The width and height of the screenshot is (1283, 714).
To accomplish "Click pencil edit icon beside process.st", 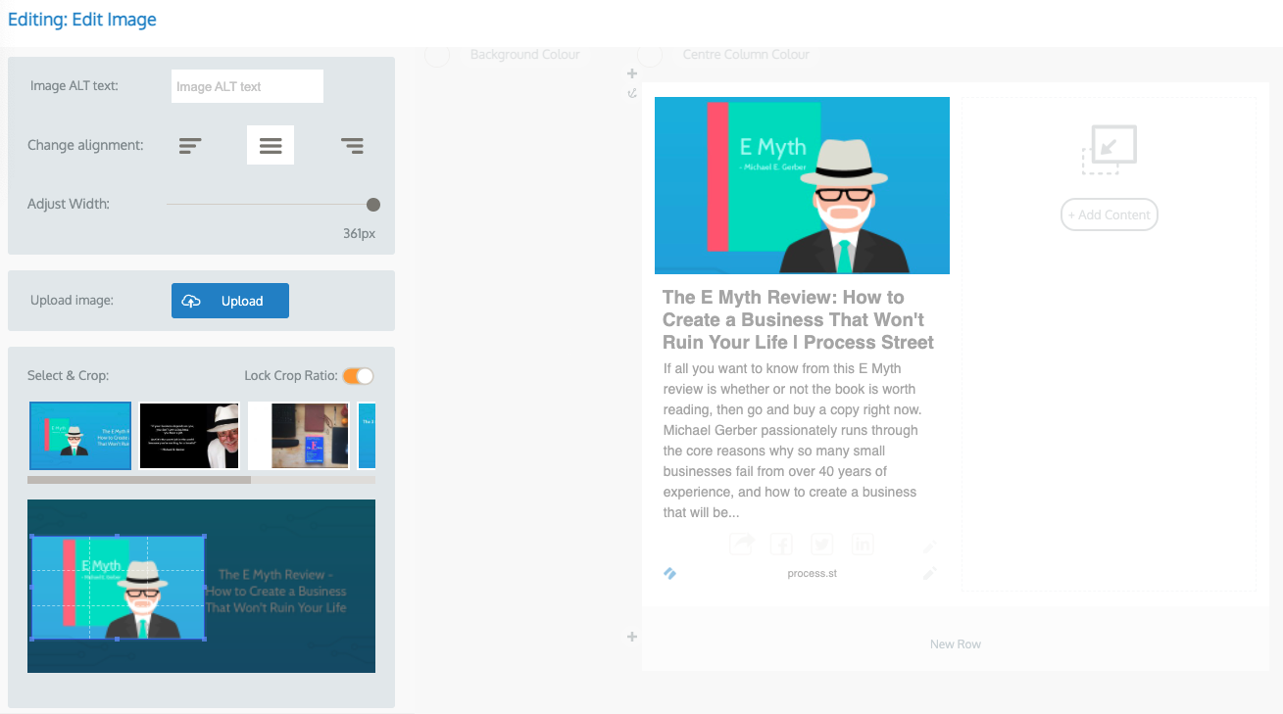I will [x=930, y=573].
